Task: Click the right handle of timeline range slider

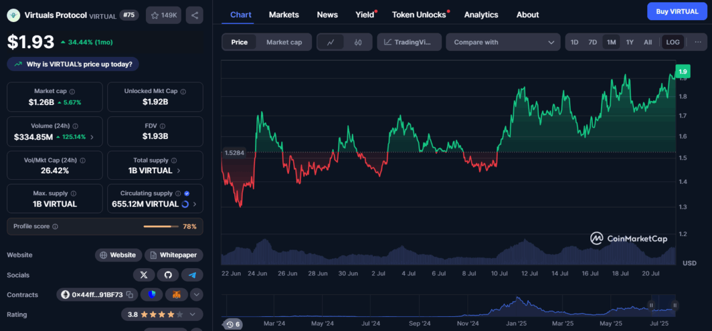Action: pyautogui.click(x=675, y=305)
